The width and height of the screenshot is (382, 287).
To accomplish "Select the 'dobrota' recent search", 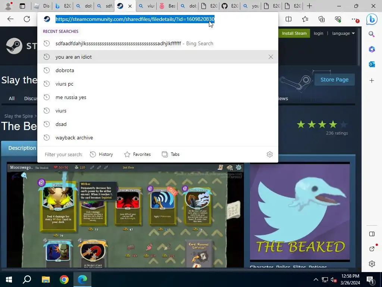I will click(158, 70).
